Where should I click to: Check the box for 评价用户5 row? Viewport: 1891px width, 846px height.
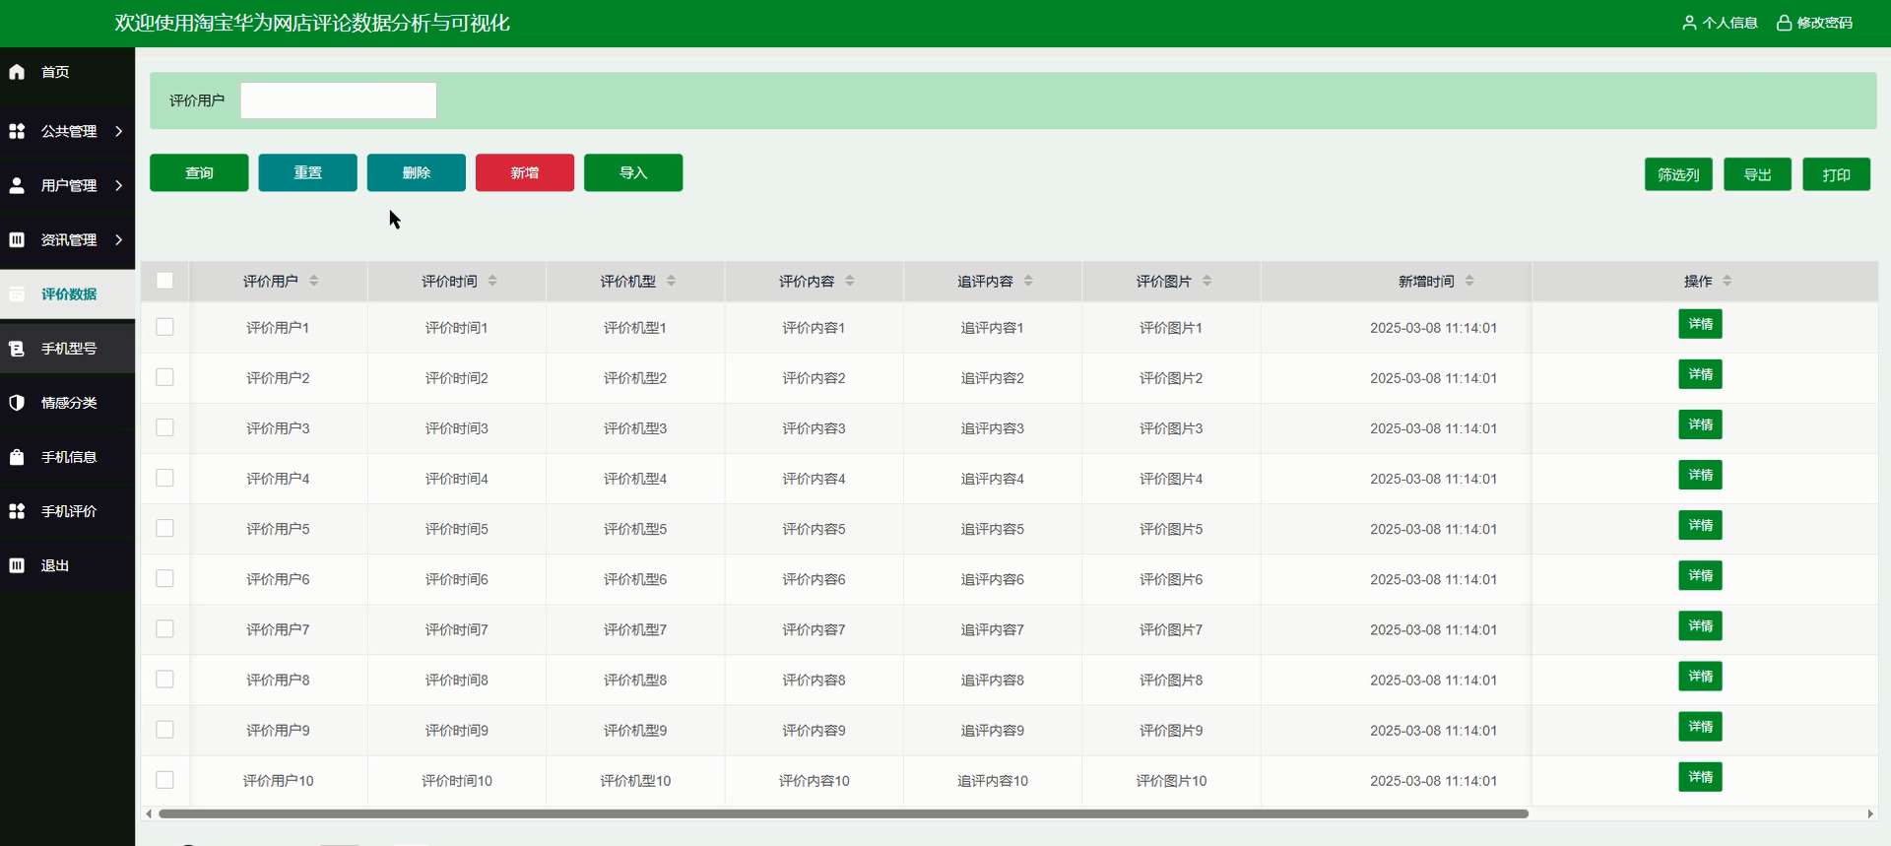(164, 528)
